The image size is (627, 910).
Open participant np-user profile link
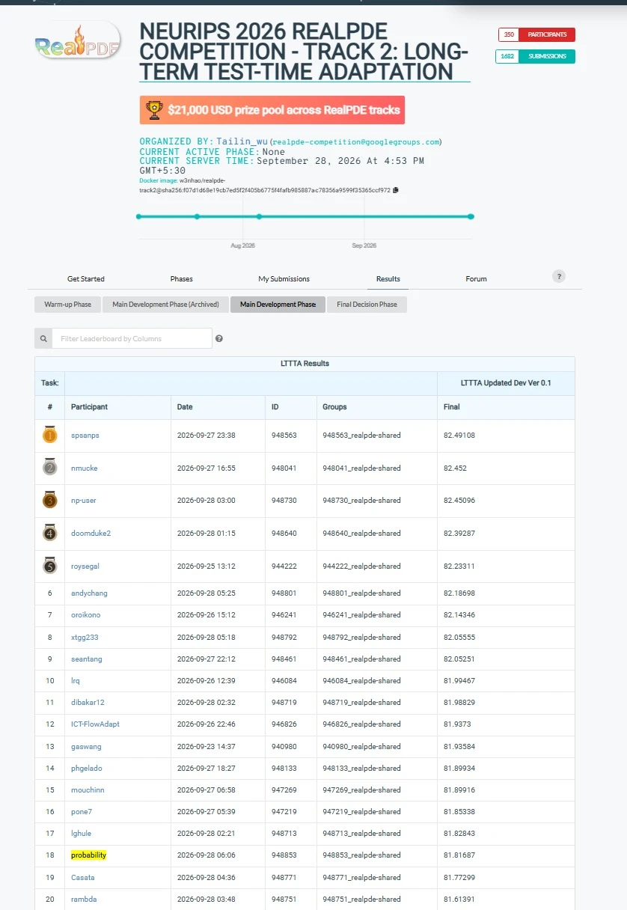(x=84, y=501)
